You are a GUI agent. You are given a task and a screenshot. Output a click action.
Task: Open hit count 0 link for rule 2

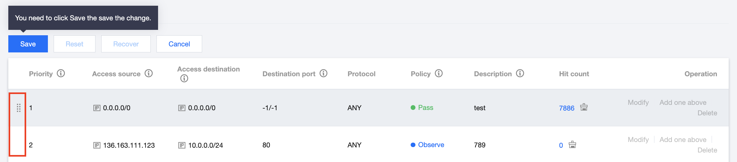coord(561,145)
